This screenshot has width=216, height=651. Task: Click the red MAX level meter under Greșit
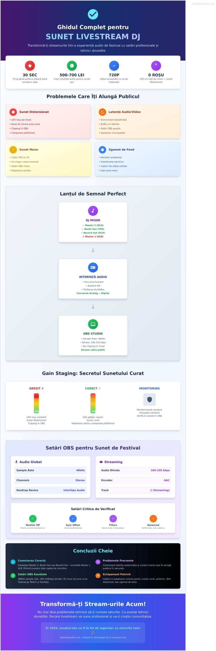tap(36, 403)
